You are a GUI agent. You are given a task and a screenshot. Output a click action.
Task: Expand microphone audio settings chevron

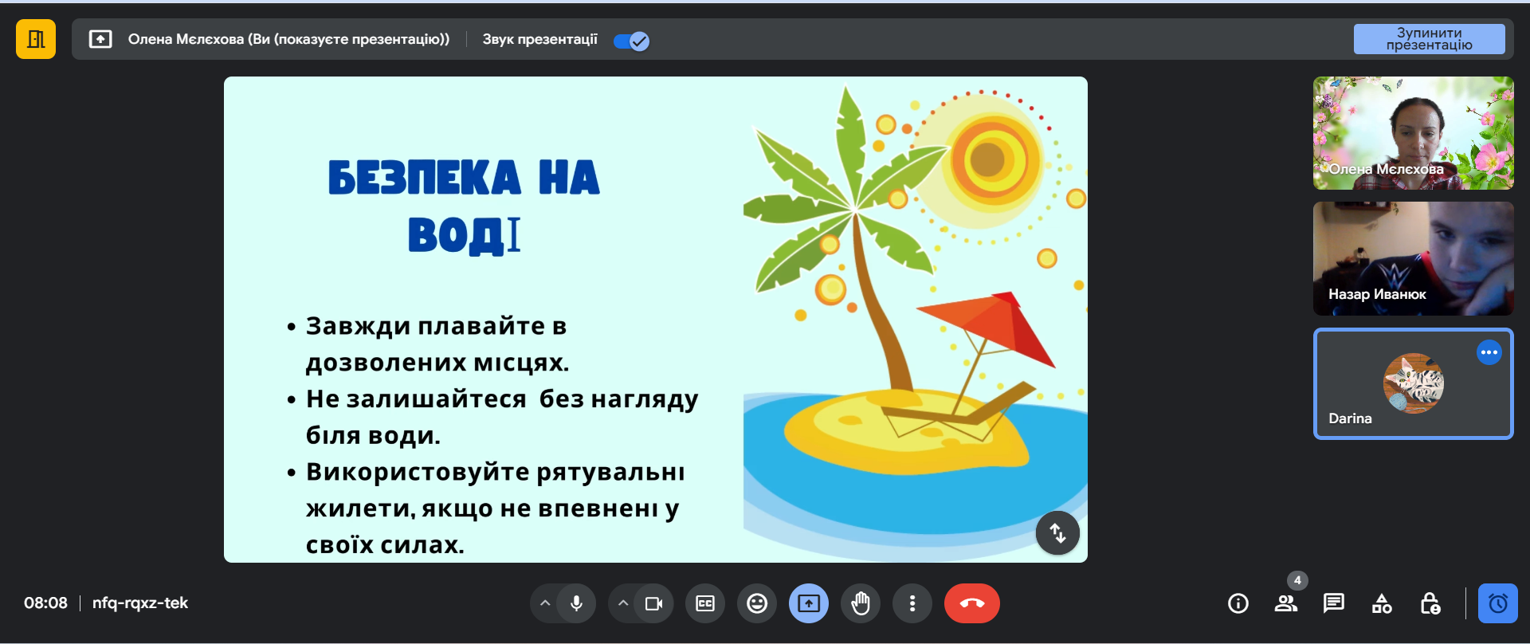(x=545, y=603)
